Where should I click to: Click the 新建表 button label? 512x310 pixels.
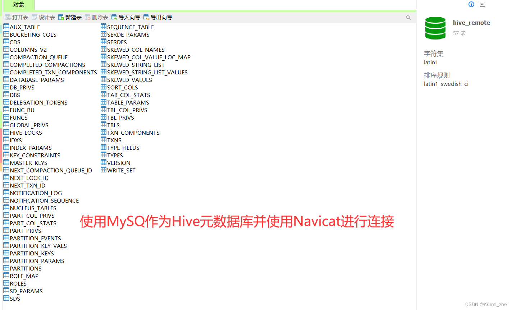point(73,17)
